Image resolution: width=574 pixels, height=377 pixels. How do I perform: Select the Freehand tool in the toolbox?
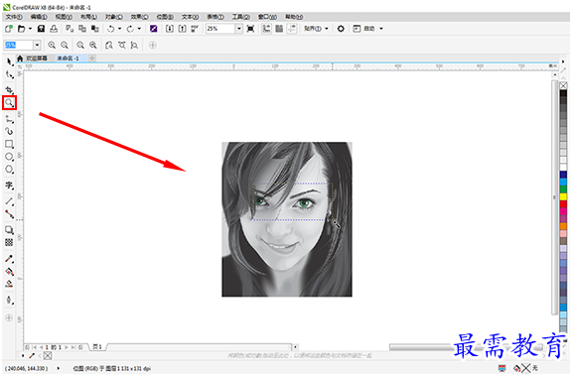point(10,119)
